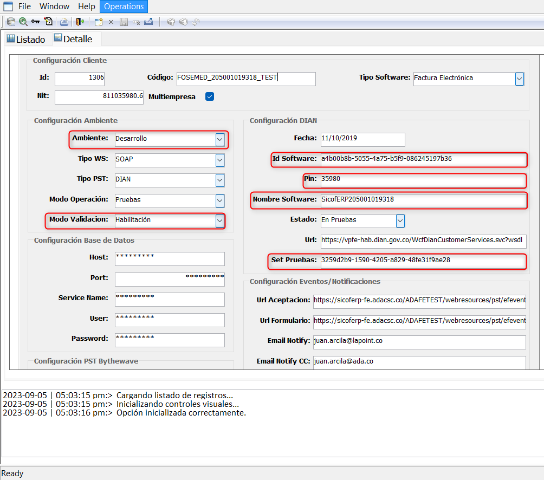Open the Tipo WS dropdown
Screen dimensions: 544x480
(219, 160)
